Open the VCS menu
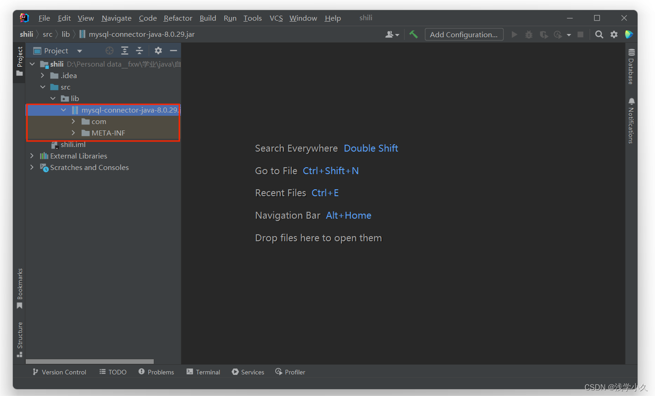The width and height of the screenshot is (655, 396). tap(276, 18)
